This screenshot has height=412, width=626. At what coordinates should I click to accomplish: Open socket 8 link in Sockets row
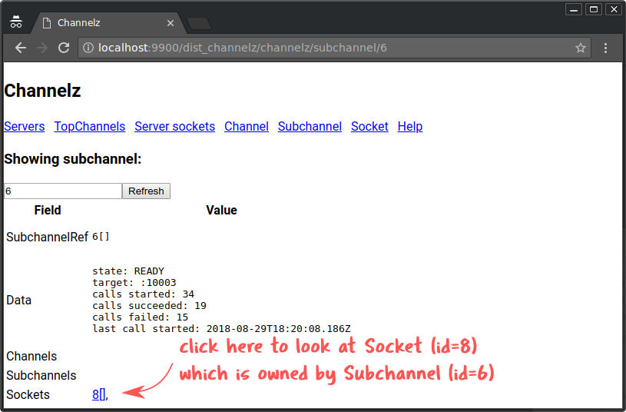click(x=96, y=394)
